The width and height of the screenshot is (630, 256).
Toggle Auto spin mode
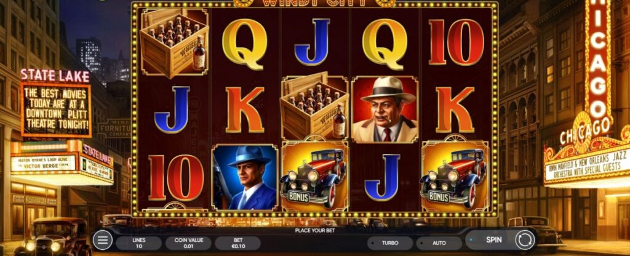tap(439, 243)
